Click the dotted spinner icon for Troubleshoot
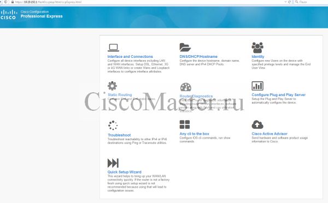 (x=113, y=126)
